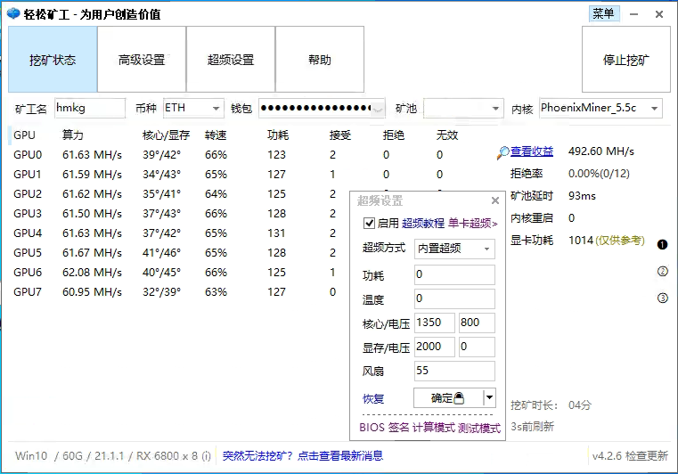Viewport: 678px width, 474px height.
Task: Switch to the 高级设置 tab
Action: click(x=142, y=60)
